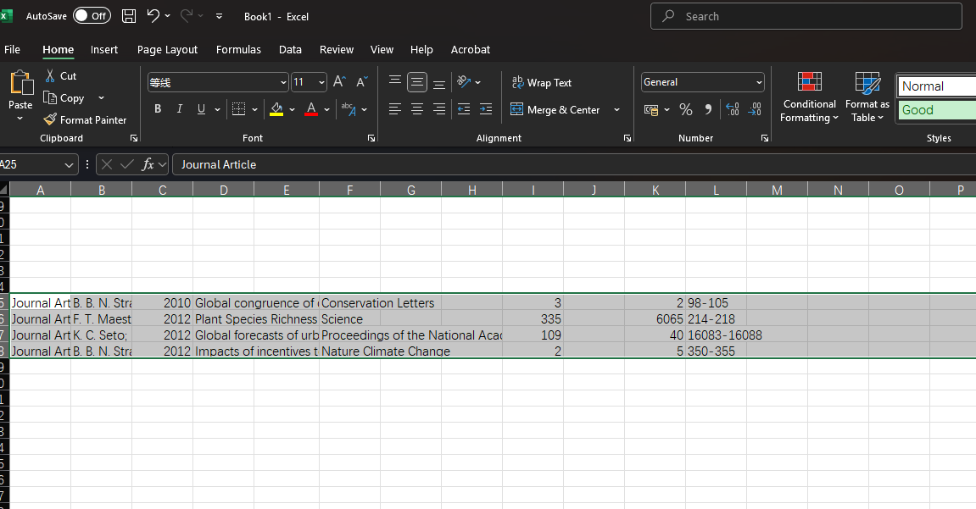This screenshot has width=976, height=509.
Task: Align text right icon
Action: point(439,109)
